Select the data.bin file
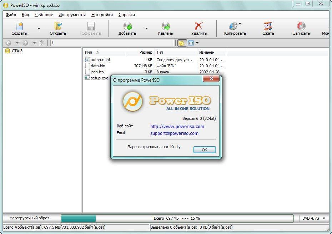 tap(98, 66)
